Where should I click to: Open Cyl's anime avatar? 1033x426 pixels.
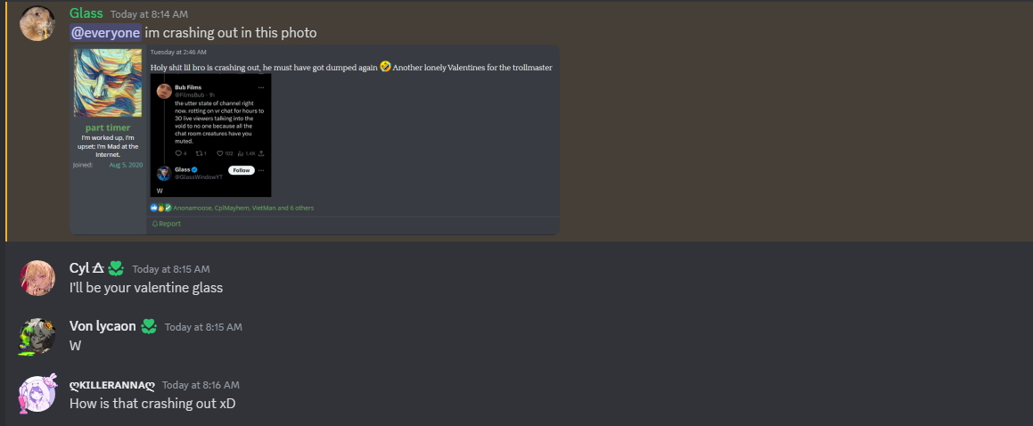pos(37,278)
